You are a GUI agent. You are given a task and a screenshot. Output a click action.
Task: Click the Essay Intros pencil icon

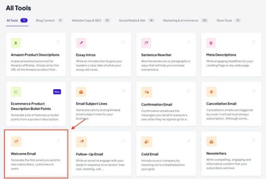click(81, 43)
